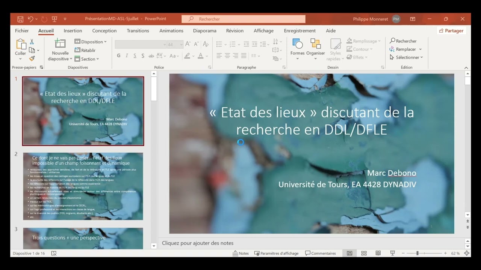
Task: Open Paramètres d'affichage in status bar
Action: coord(277,253)
